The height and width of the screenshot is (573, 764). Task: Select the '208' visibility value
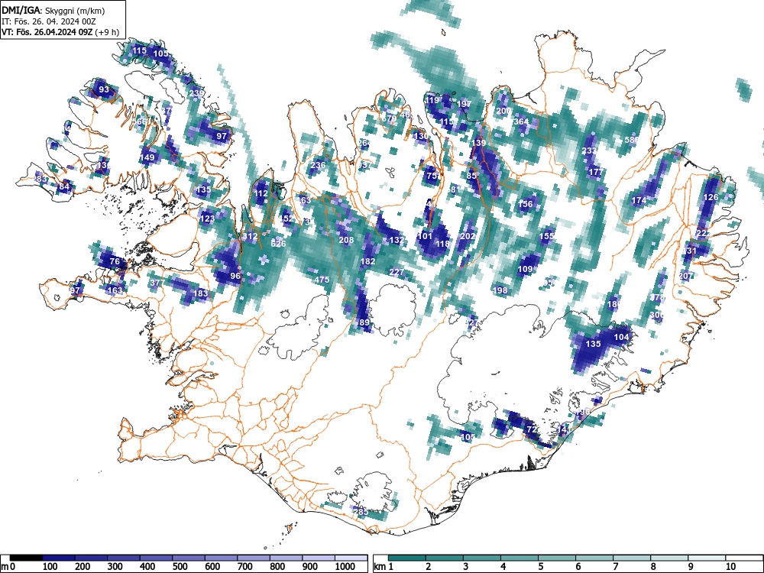[x=346, y=239]
